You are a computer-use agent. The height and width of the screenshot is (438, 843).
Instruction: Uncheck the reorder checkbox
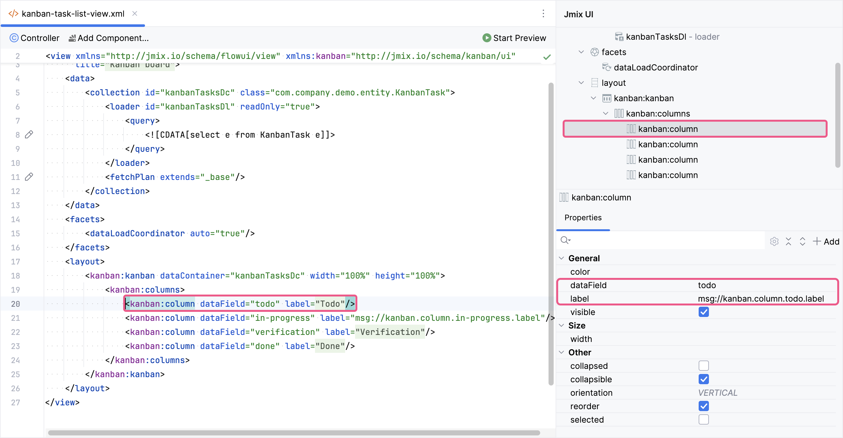tap(704, 406)
